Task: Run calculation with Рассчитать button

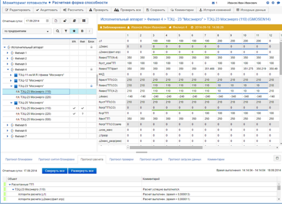Action: pos(73,10)
